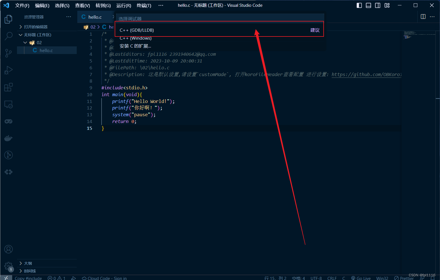Click the debug launch icon in status bar
Image resolution: width=440 pixels, height=280 pixels.
[x=74, y=278]
